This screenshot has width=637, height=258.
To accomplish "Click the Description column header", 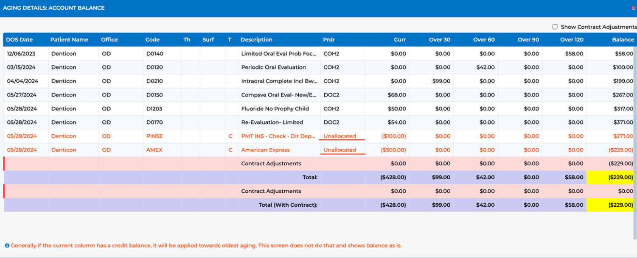I will click(256, 39).
